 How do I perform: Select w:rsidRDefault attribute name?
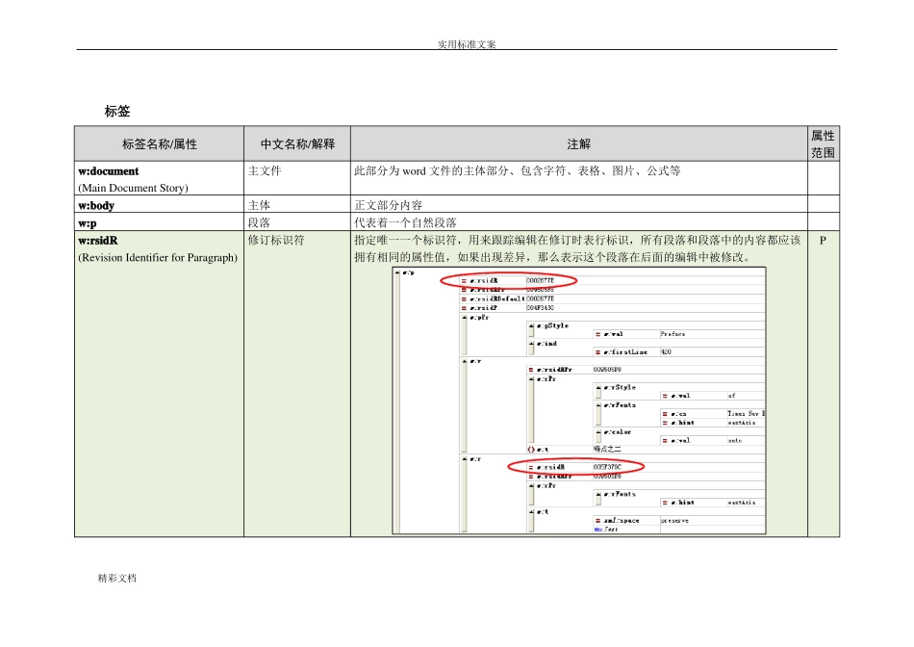point(497,298)
